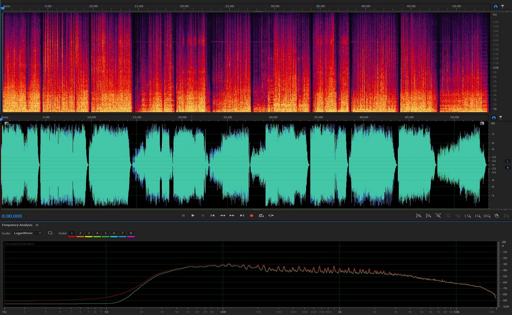This screenshot has height=315, width=512.
Task: Click Hold button 8 (magenta)
Action: pyautogui.click(x=131, y=233)
